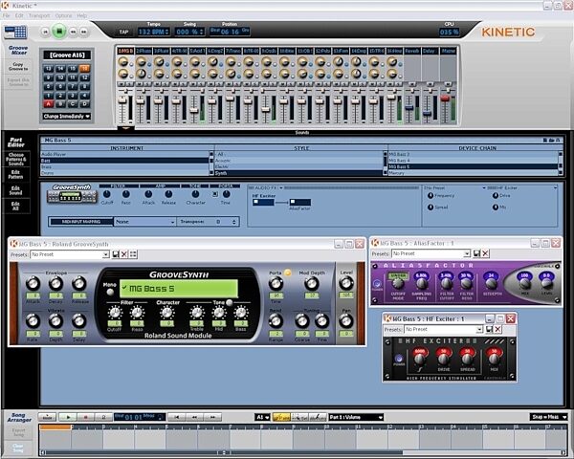
Task: Click the Sampling Freq knob in AliasFactor
Action: (421, 283)
